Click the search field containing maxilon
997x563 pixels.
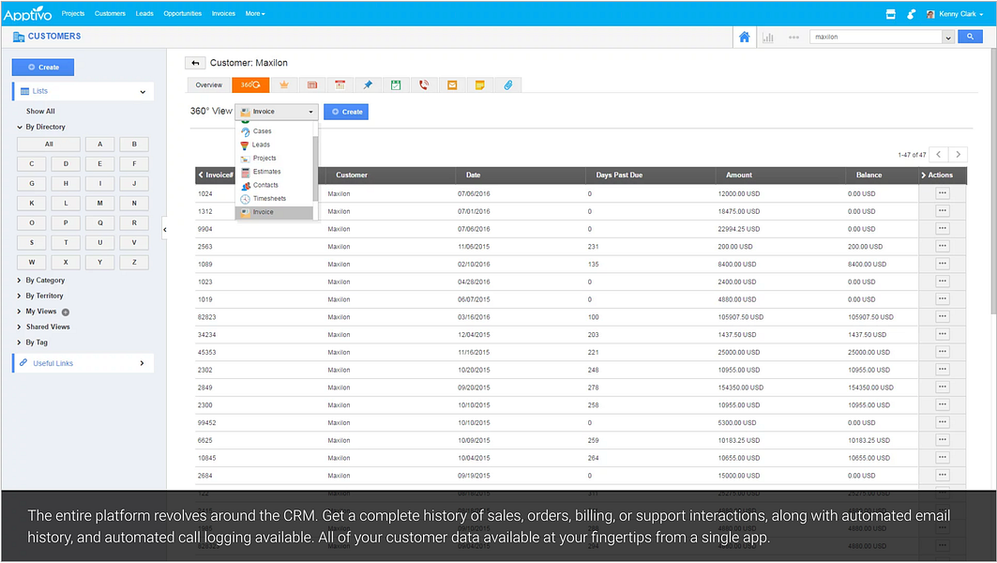tap(875, 37)
